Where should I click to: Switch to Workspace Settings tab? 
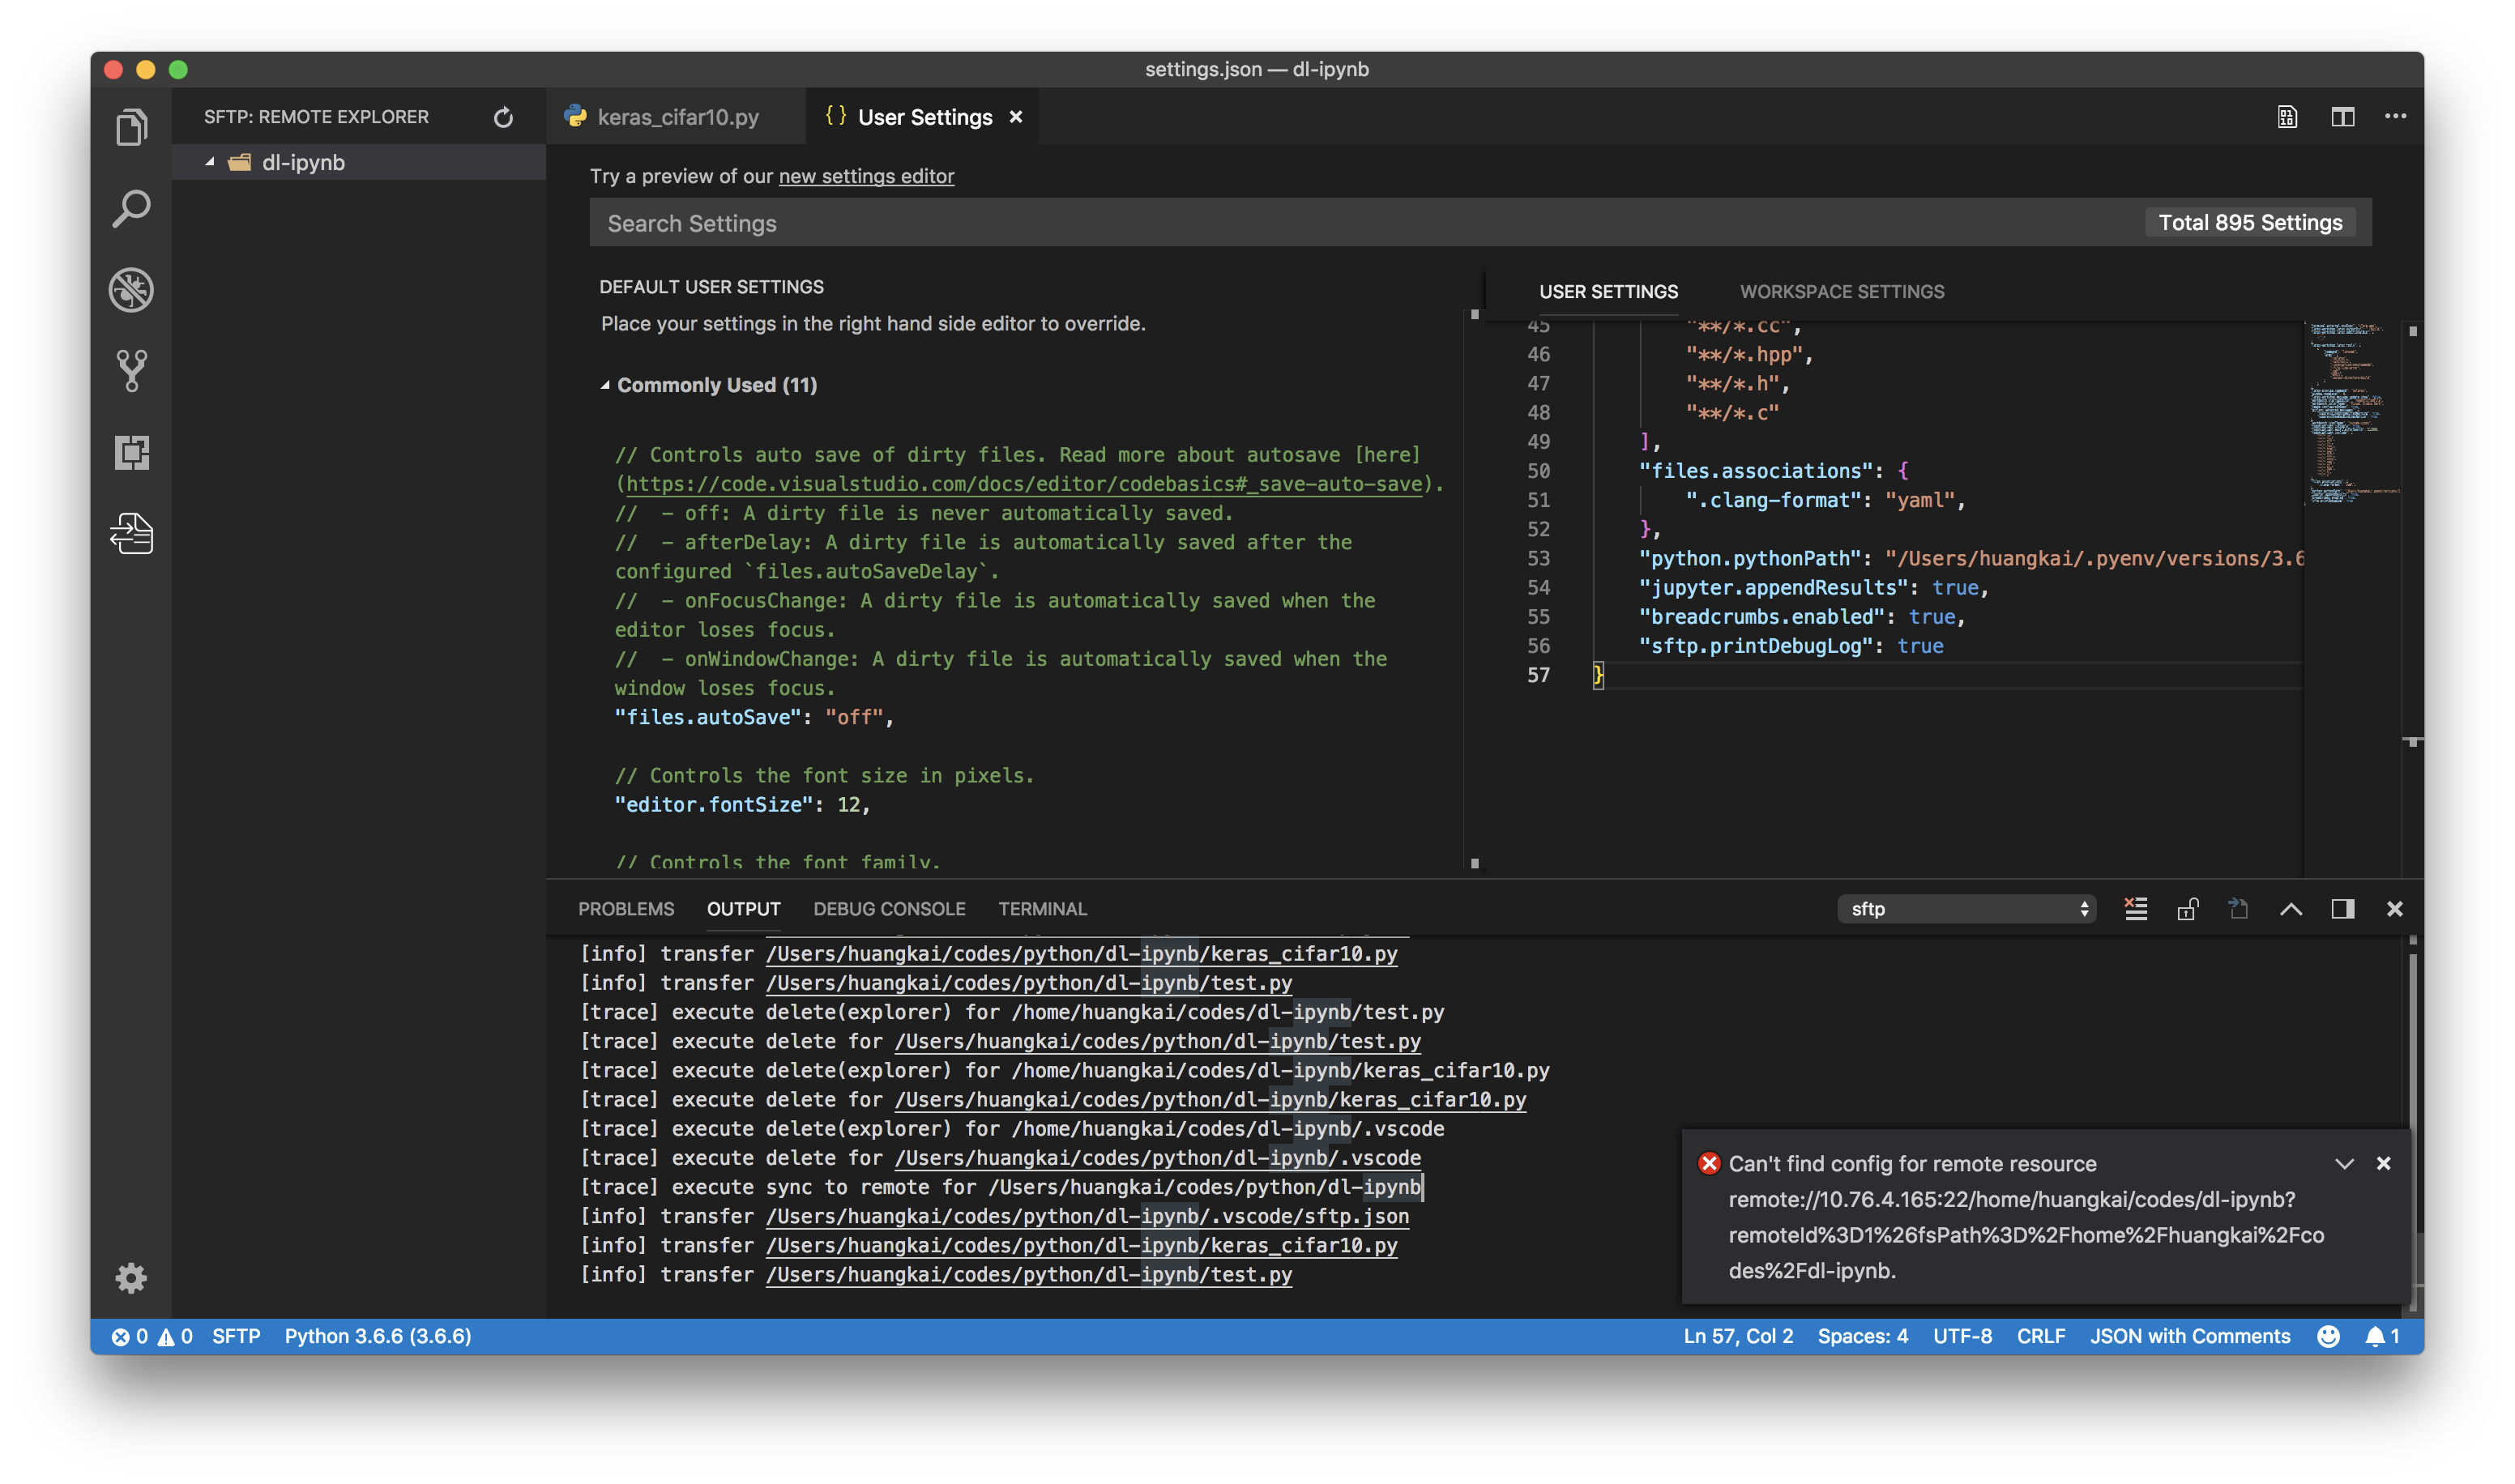point(1841,292)
